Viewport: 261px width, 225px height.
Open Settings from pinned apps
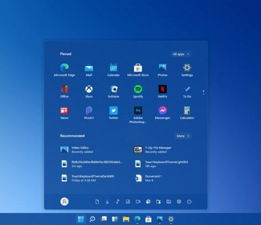[x=187, y=70]
